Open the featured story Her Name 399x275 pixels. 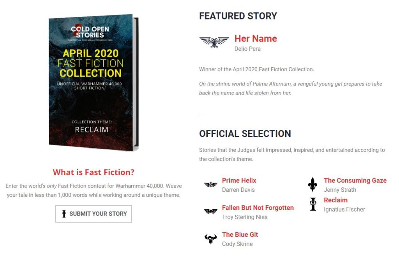tap(256, 39)
